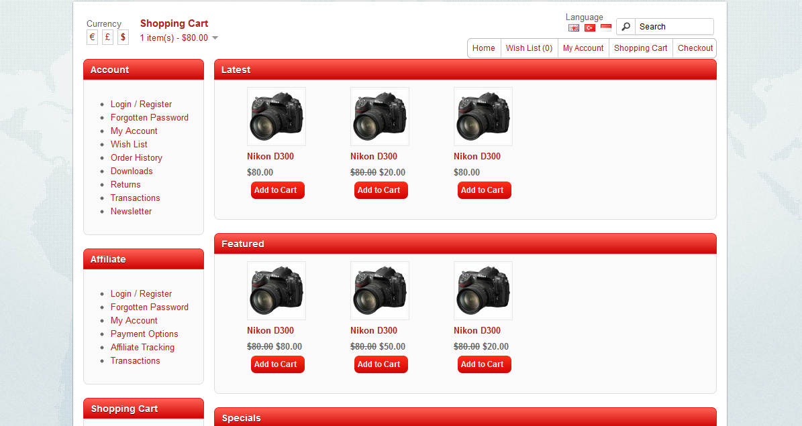Viewport: 802px width, 426px height.
Task: Open My Account in the Account box
Action: [x=134, y=131]
